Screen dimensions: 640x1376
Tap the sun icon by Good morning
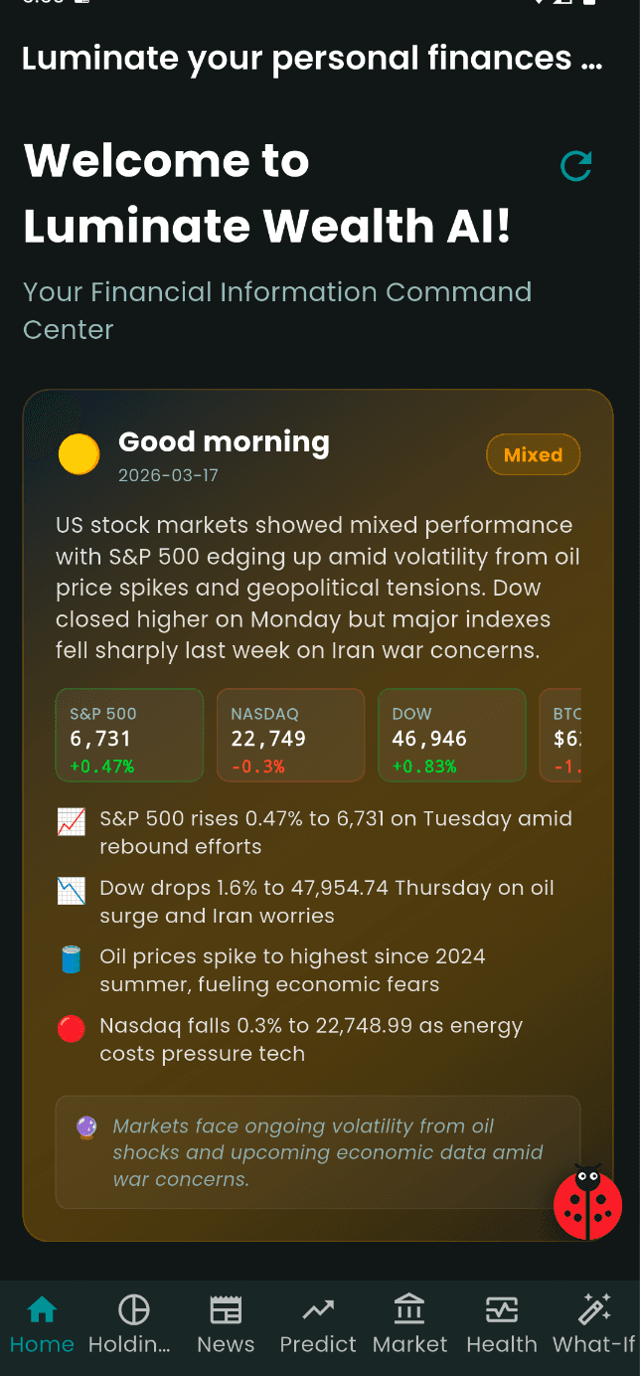(x=79, y=454)
